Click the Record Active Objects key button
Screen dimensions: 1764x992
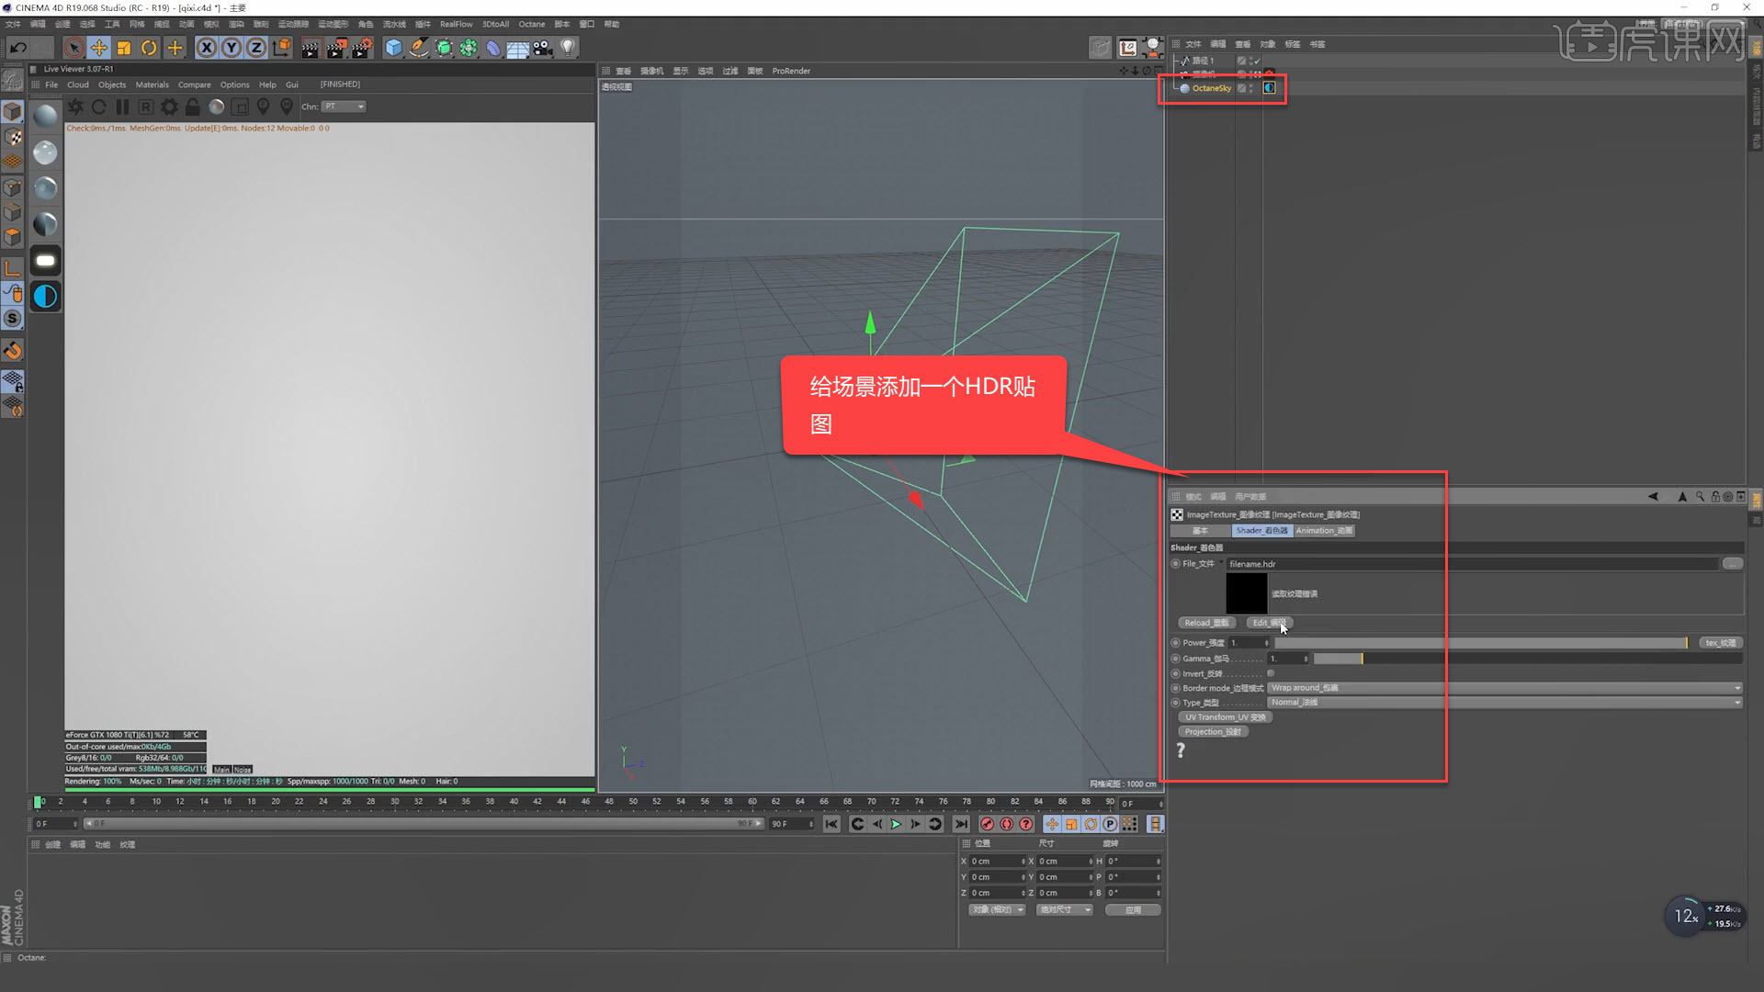point(987,824)
